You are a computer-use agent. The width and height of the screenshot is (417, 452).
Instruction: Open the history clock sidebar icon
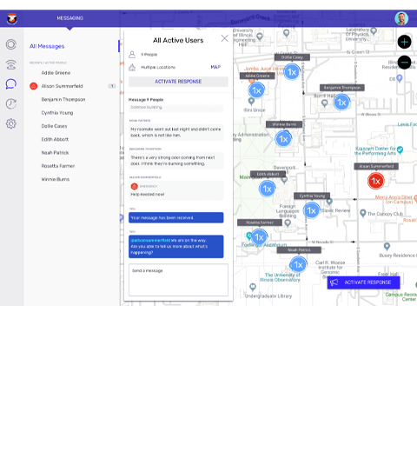11,103
